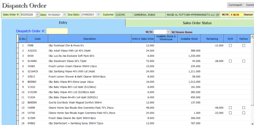
Task: Click the Code column header
Action: 37,39
